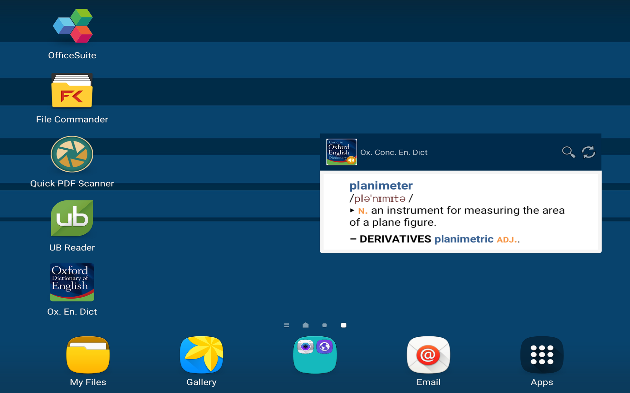Select the headword planimeter
This screenshot has height=393, width=630.
(381, 186)
